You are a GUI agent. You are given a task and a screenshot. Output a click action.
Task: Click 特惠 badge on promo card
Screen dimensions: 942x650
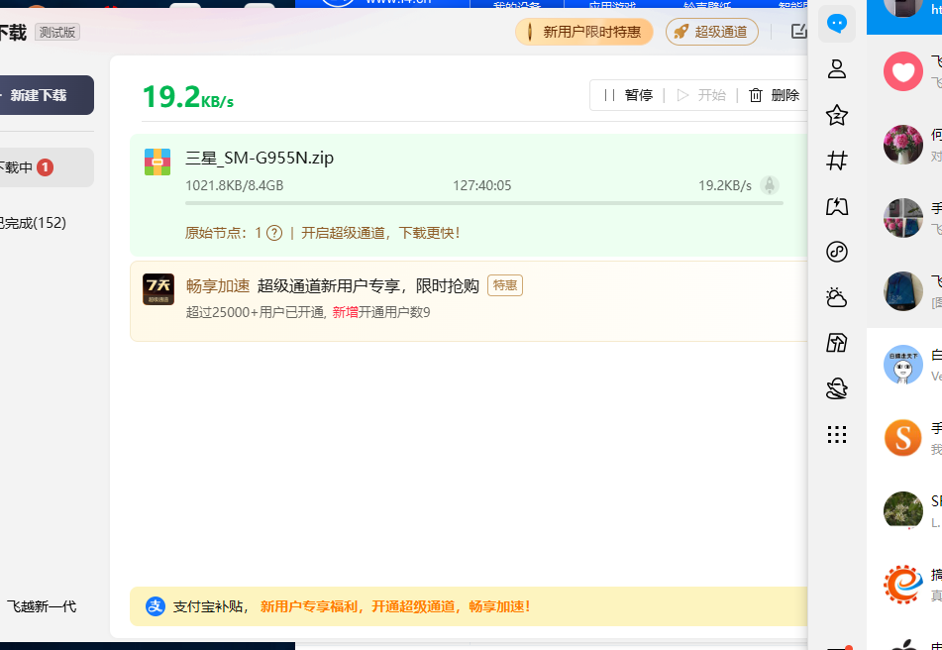coord(505,285)
